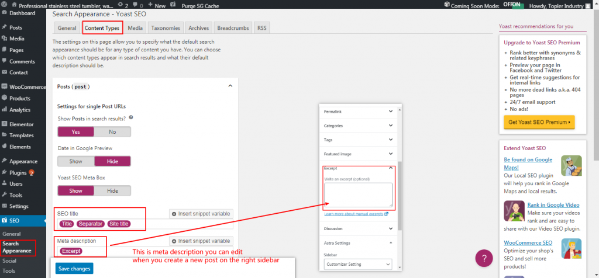Set Show Posts in search results to No

point(112,131)
